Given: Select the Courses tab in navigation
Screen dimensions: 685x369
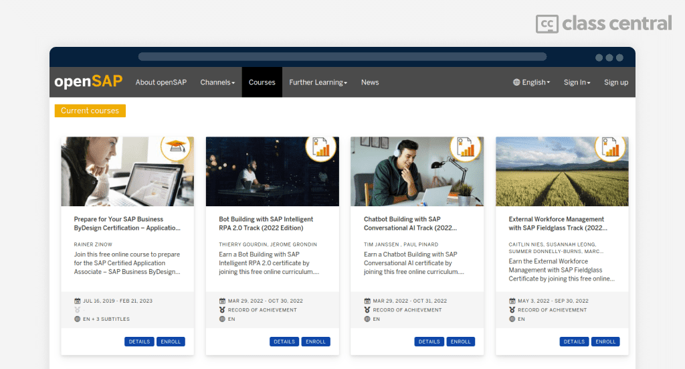Looking at the screenshot, I should click(x=262, y=82).
